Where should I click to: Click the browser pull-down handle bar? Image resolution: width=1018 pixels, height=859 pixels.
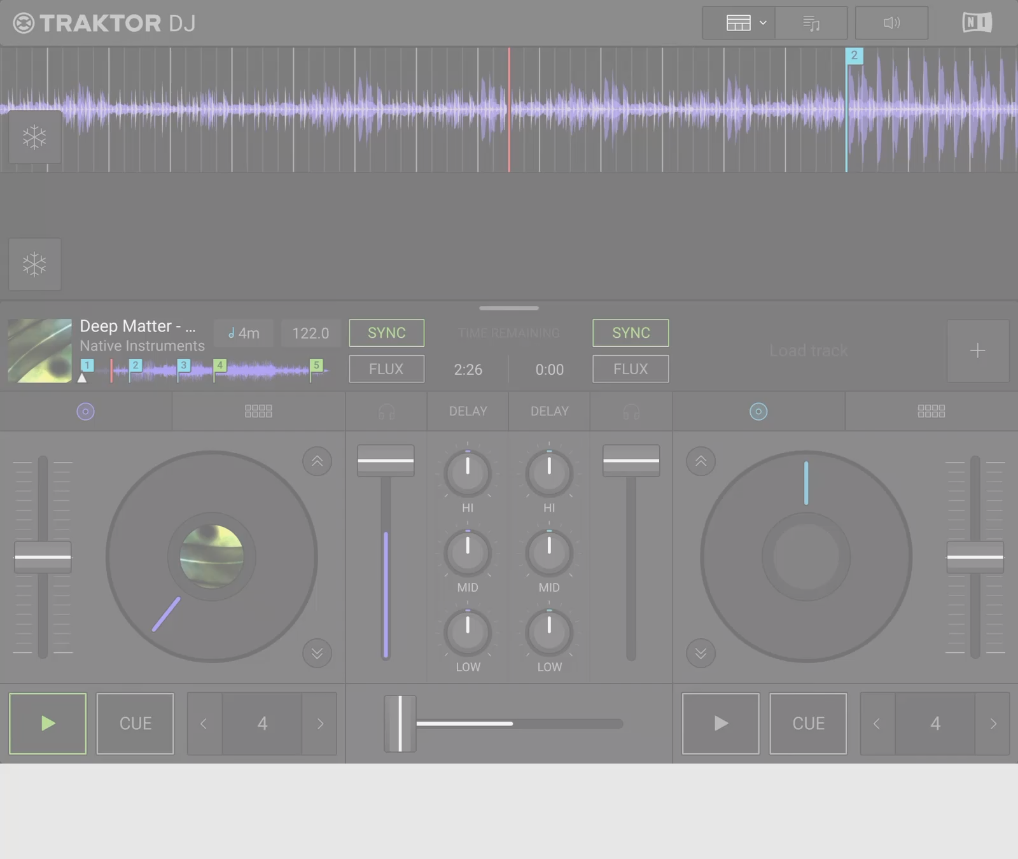click(x=509, y=308)
